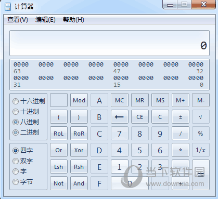Click the digit 2 key
Image resolution: width=218 pixels, height=199 pixels.
[140, 167]
